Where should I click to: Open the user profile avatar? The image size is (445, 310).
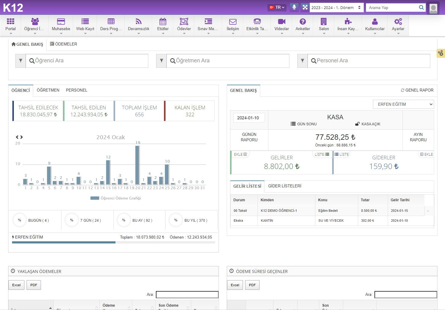coord(433,8)
